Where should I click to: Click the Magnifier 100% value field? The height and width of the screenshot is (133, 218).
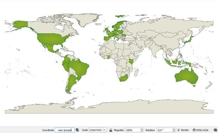point(133,130)
